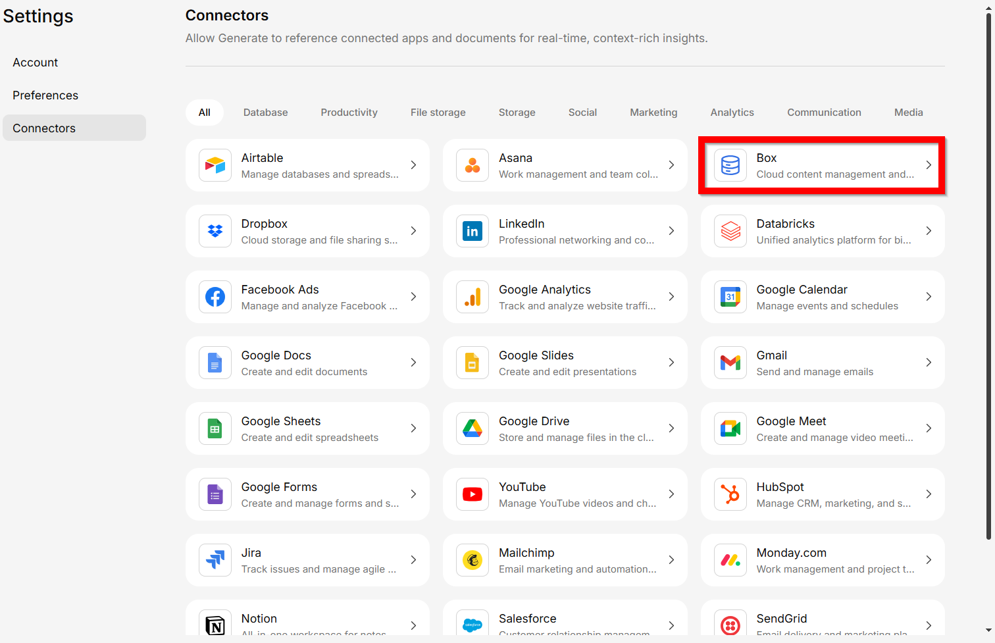
Task: Click the Google Drive triangle icon
Action: [472, 428]
